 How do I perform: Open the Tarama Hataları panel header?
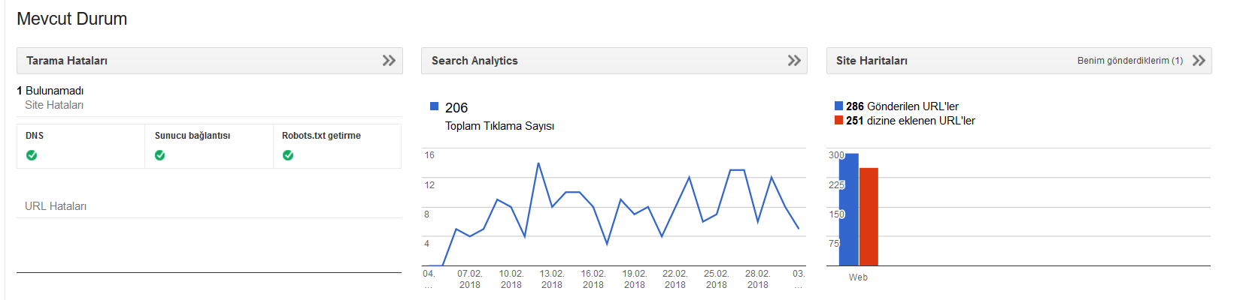point(210,61)
